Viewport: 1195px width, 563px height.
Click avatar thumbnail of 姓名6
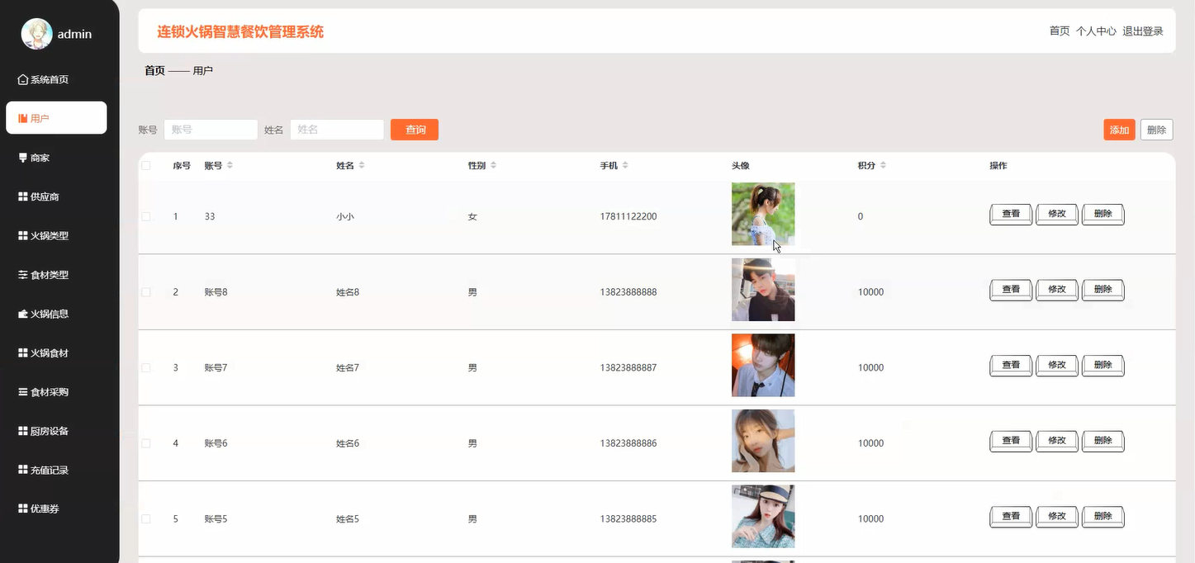(x=763, y=441)
